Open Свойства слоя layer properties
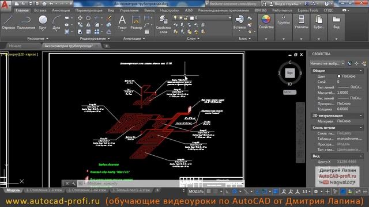 [x=163, y=24]
